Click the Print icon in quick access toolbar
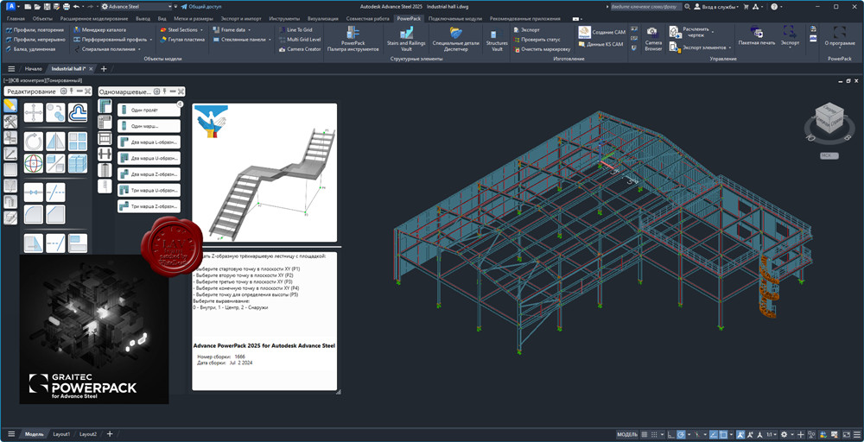This screenshot has height=442, width=864. coord(67,7)
